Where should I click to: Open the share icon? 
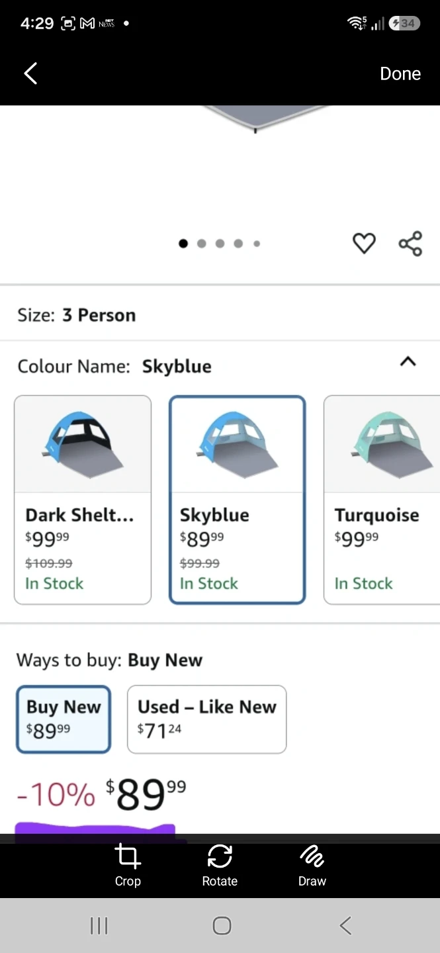pyautogui.click(x=410, y=244)
